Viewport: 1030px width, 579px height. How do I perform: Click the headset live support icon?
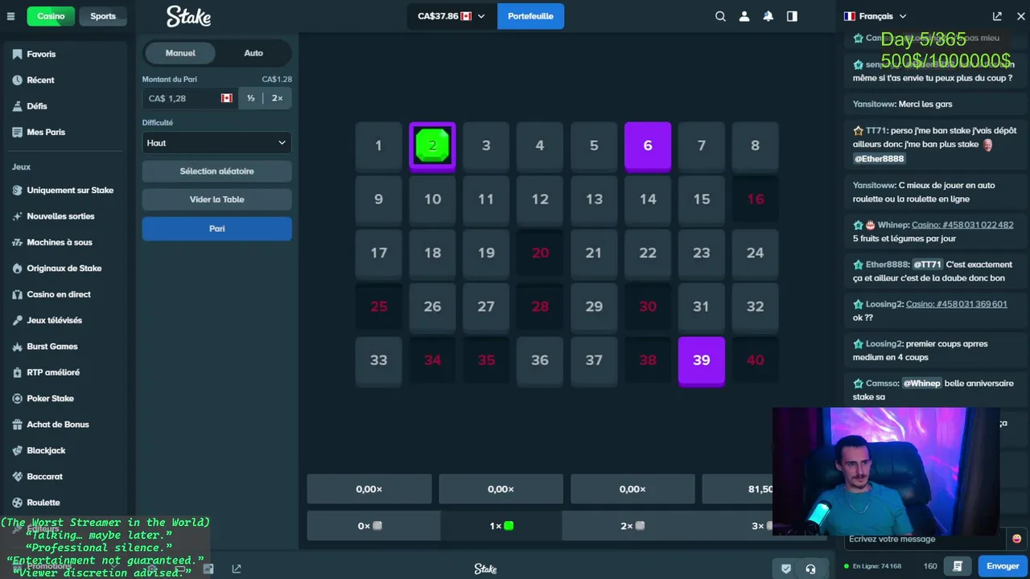click(810, 569)
